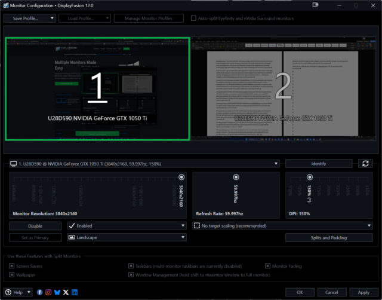This screenshot has height=300, width=382.
Task: Click the title bar monitor icon
Action: point(315,5)
